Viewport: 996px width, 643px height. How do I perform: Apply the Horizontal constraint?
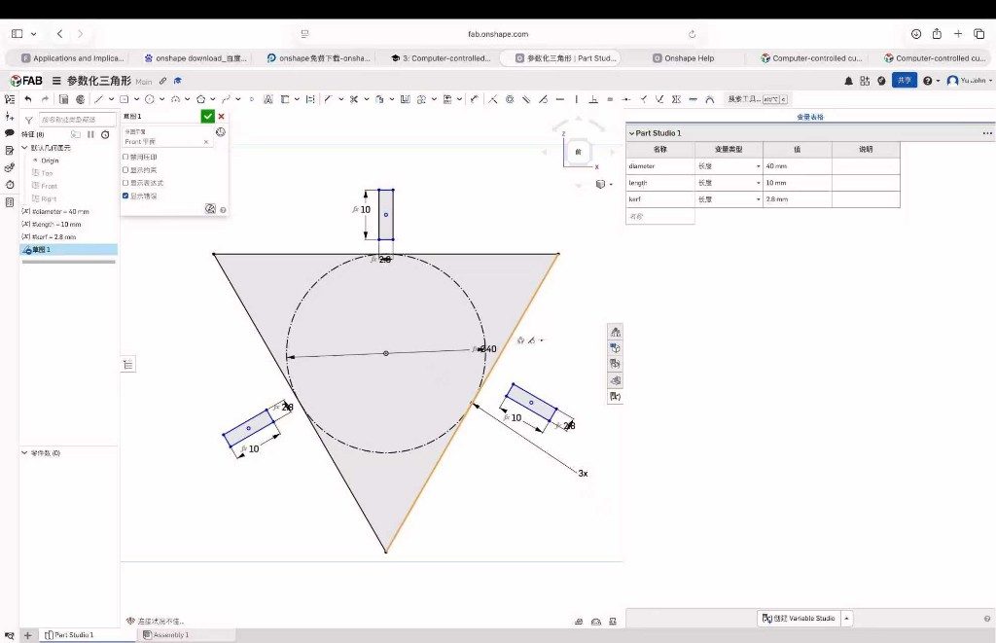[x=559, y=99]
